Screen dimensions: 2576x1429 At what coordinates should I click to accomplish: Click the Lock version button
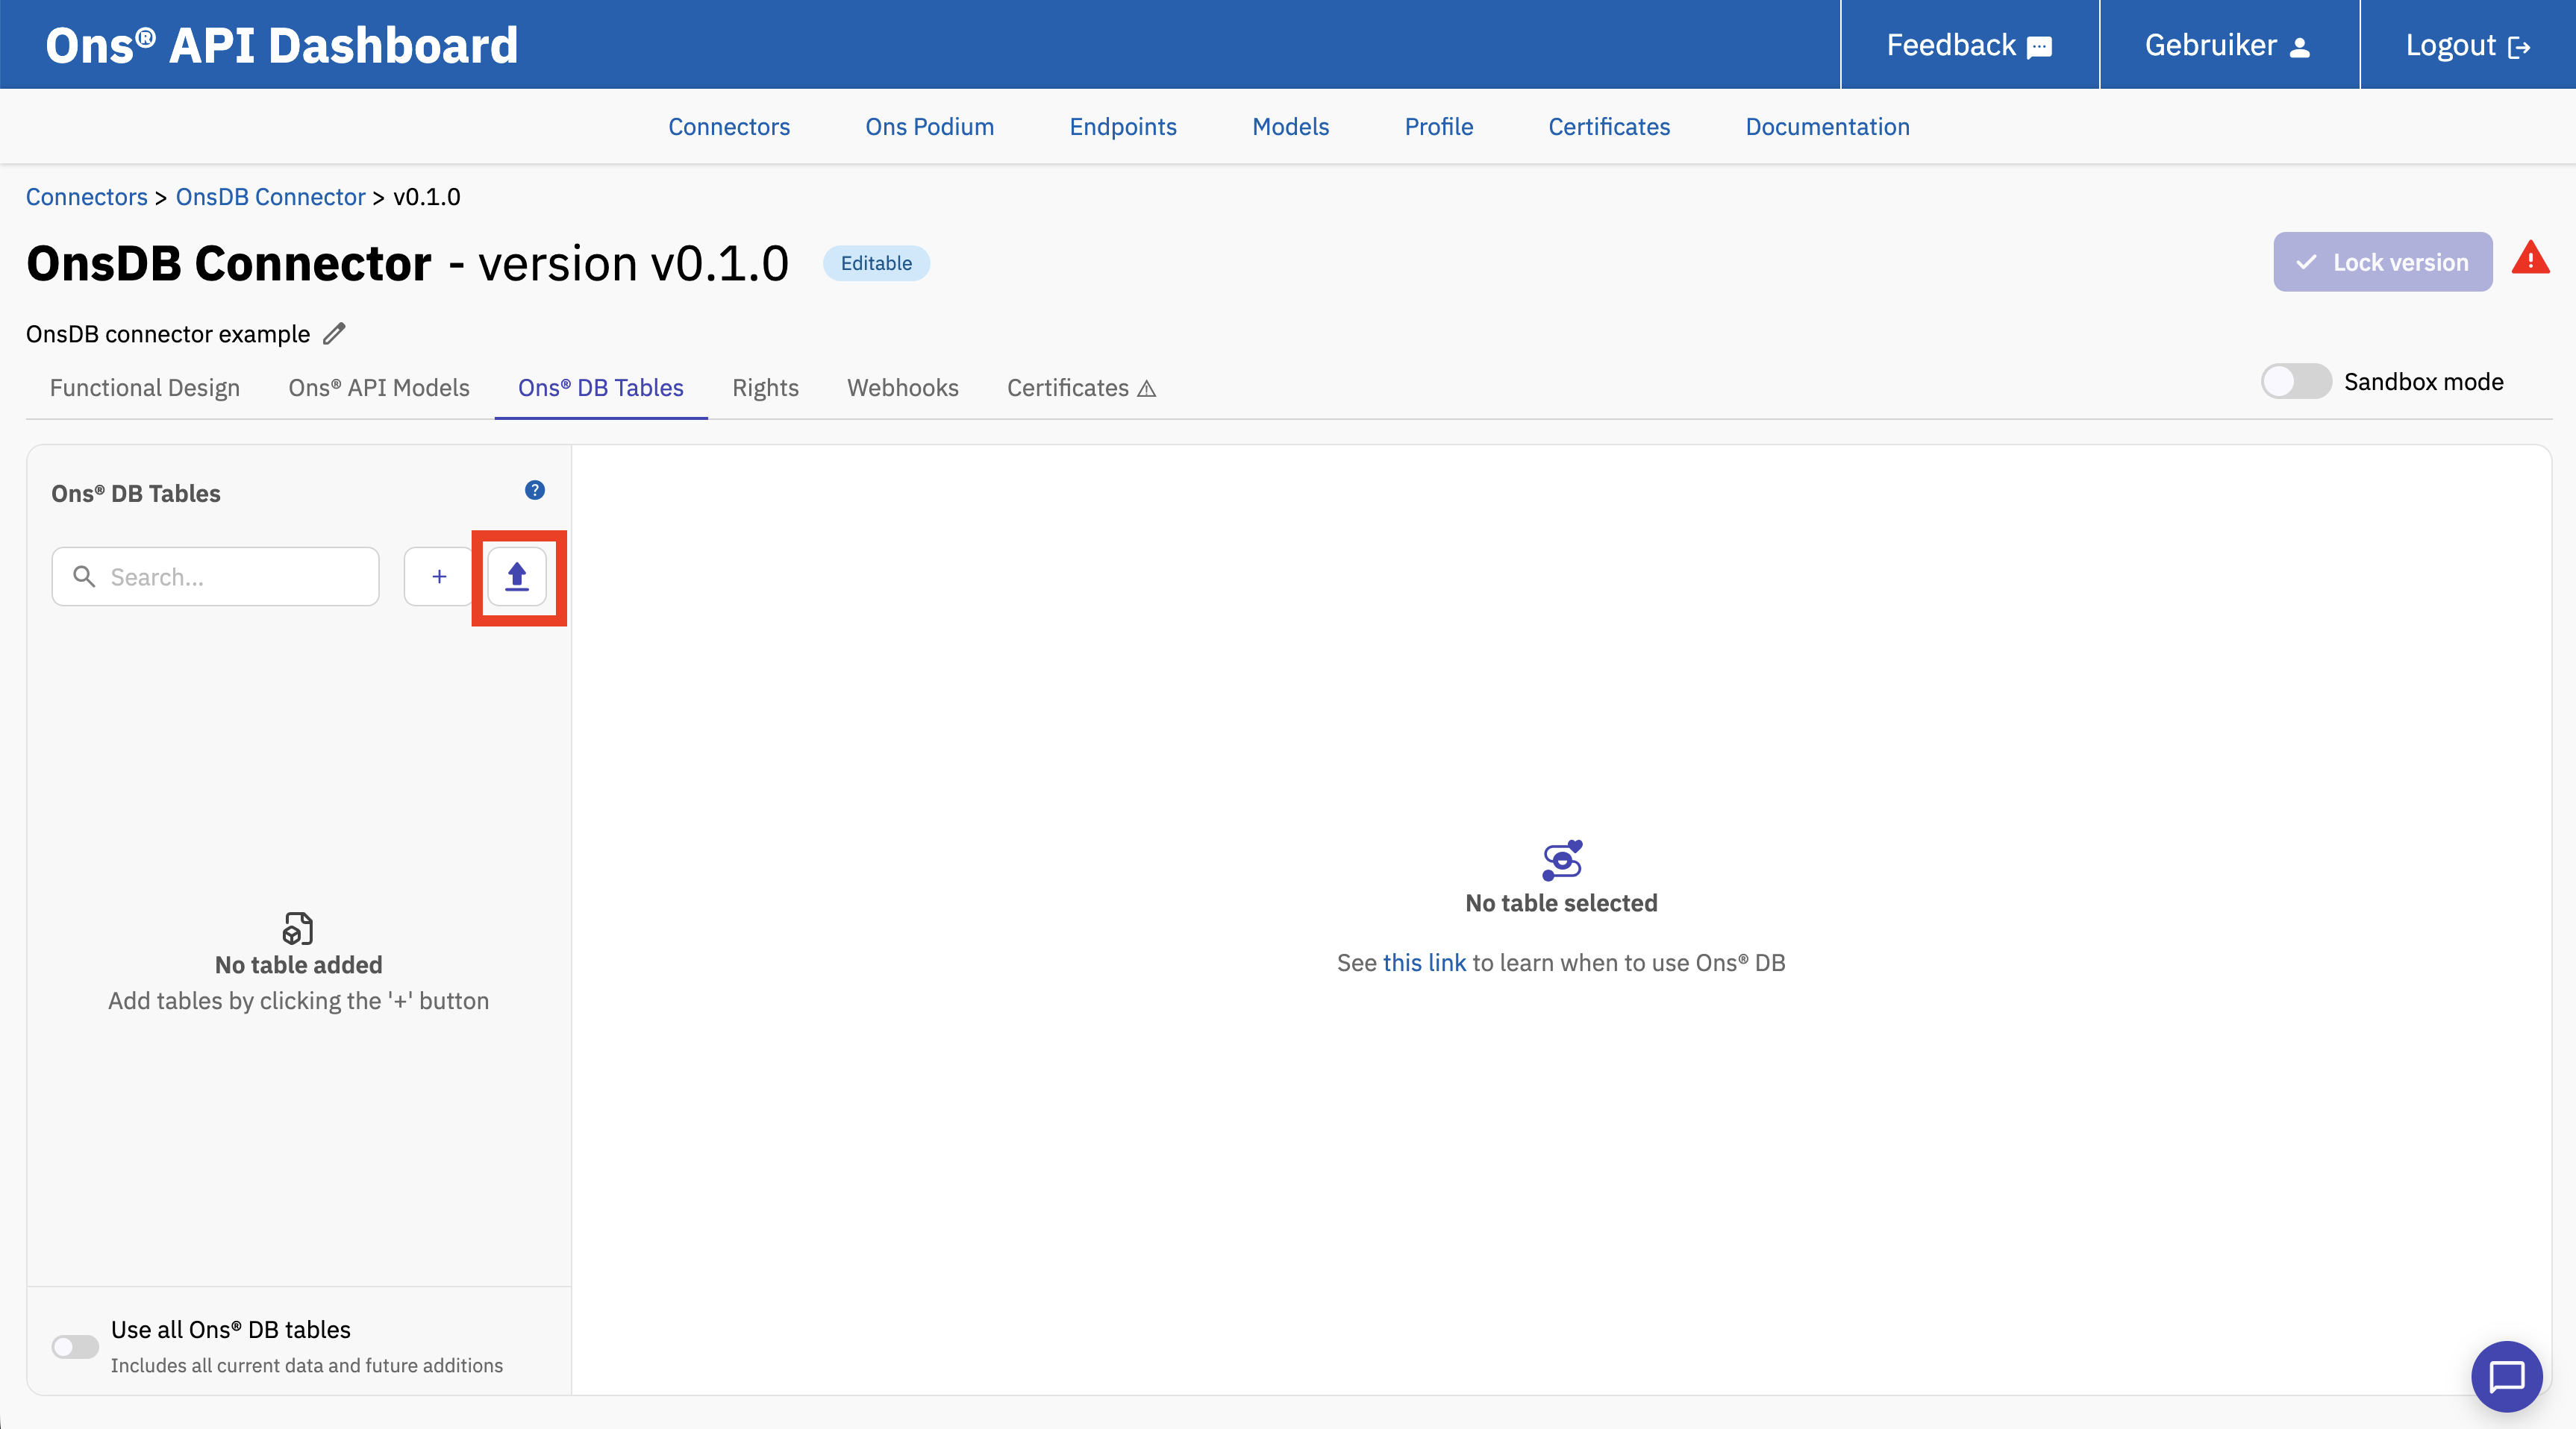pyautogui.click(x=2383, y=262)
